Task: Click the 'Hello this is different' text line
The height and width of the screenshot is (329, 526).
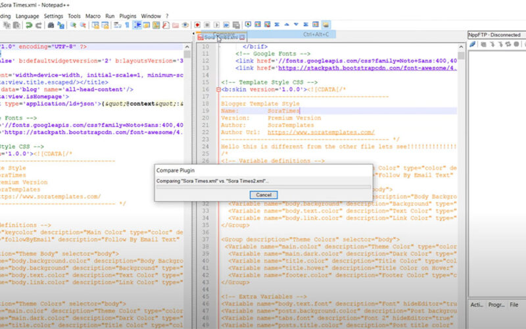Action: [x=339, y=147]
